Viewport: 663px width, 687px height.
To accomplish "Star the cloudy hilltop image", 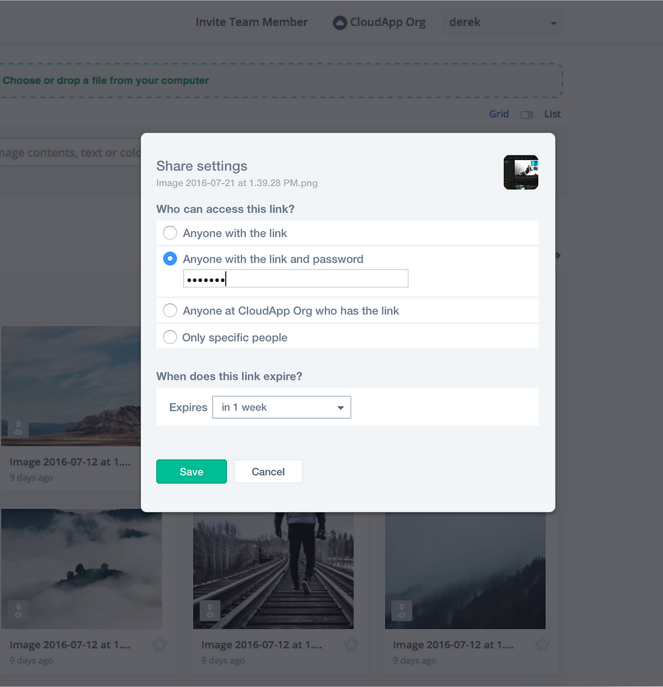I will (x=160, y=644).
